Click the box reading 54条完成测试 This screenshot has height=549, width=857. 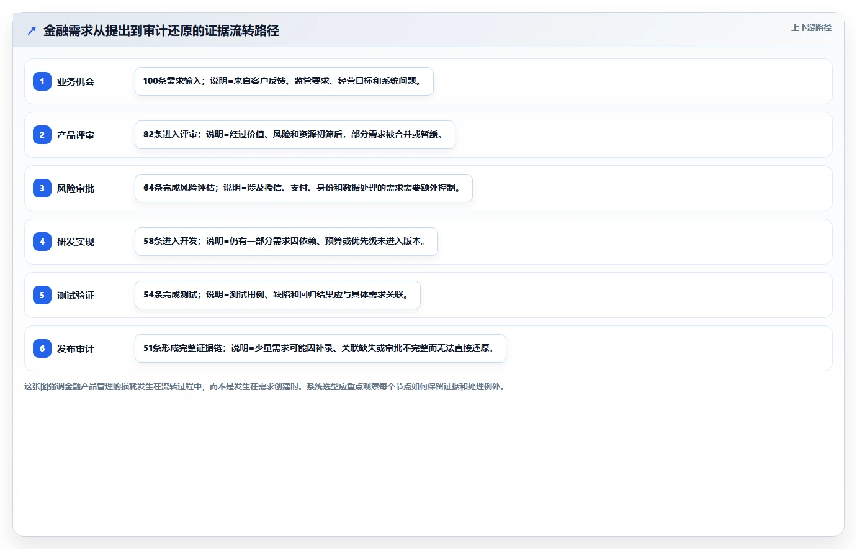click(x=277, y=295)
